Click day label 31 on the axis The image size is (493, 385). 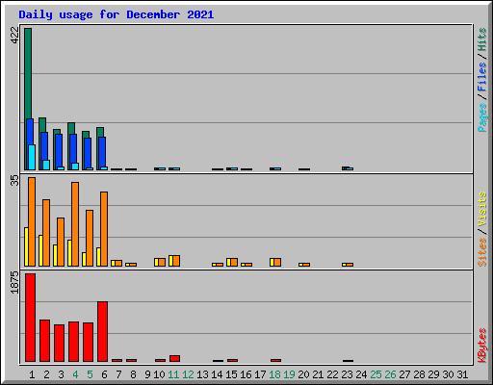click(462, 374)
